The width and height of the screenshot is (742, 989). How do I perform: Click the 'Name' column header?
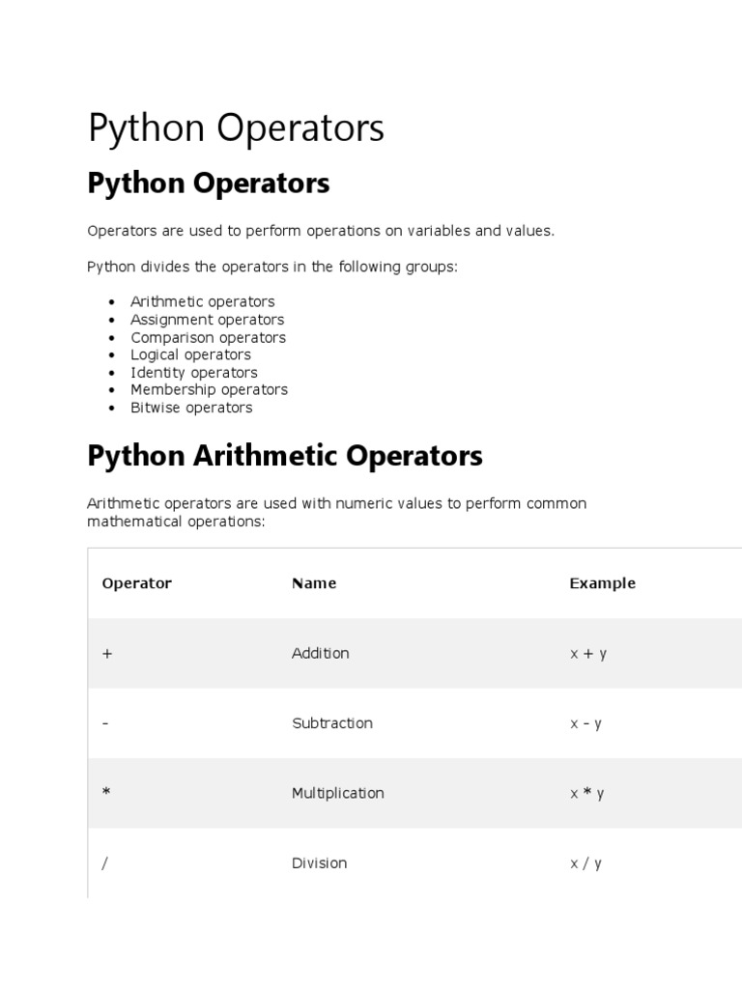click(x=314, y=583)
